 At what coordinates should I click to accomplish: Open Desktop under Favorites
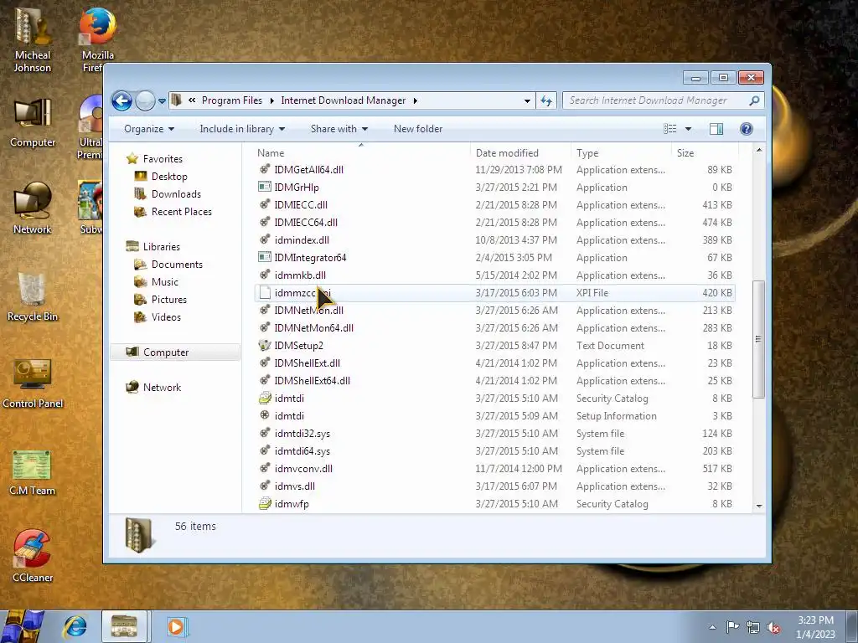coord(169,177)
